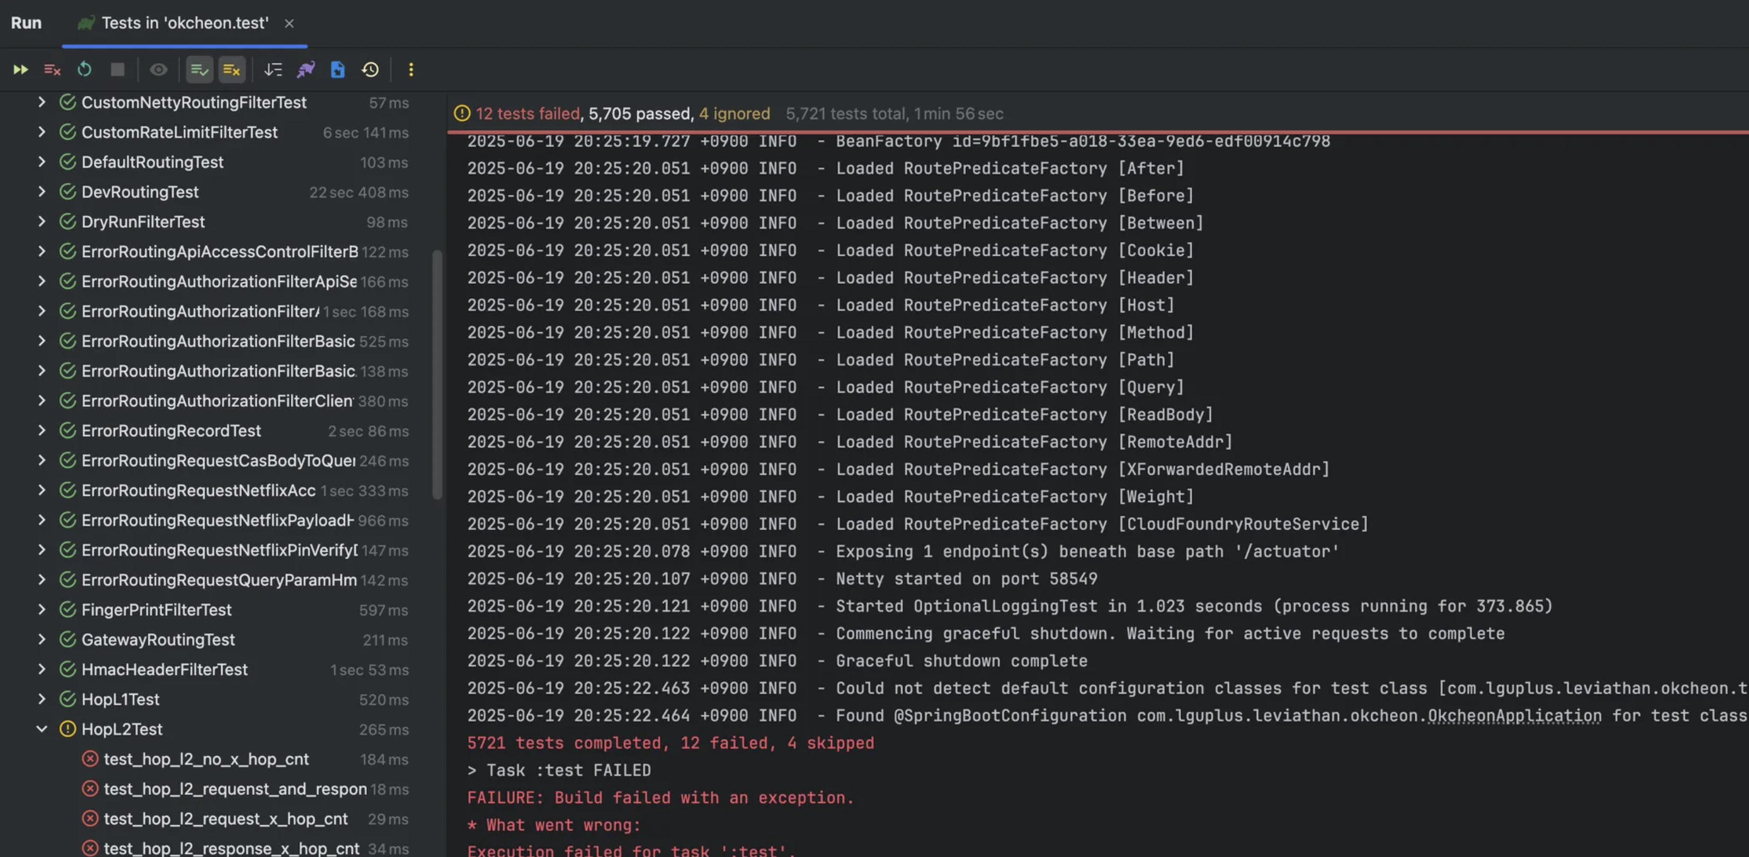
Task: Click the Toggle auto-test circular arrow icon
Action: (84, 70)
